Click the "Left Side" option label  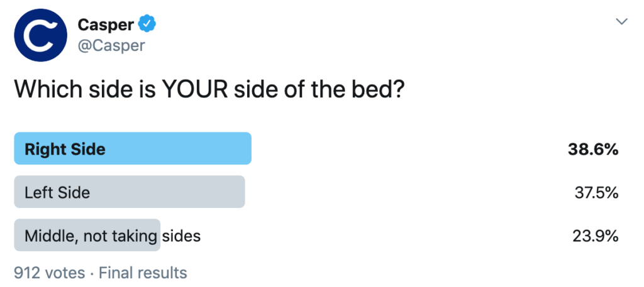click(57, 193)
